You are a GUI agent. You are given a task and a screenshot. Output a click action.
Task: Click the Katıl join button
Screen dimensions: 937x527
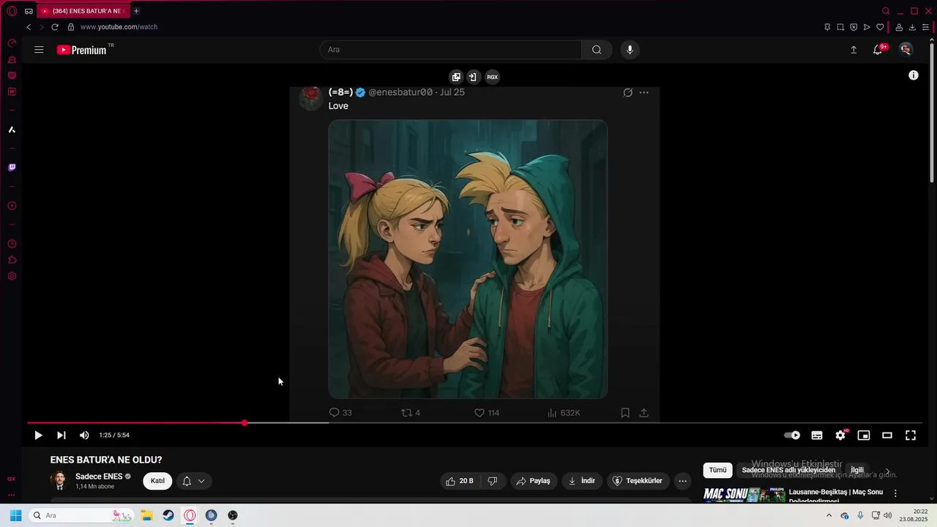(x=157, y=481)
